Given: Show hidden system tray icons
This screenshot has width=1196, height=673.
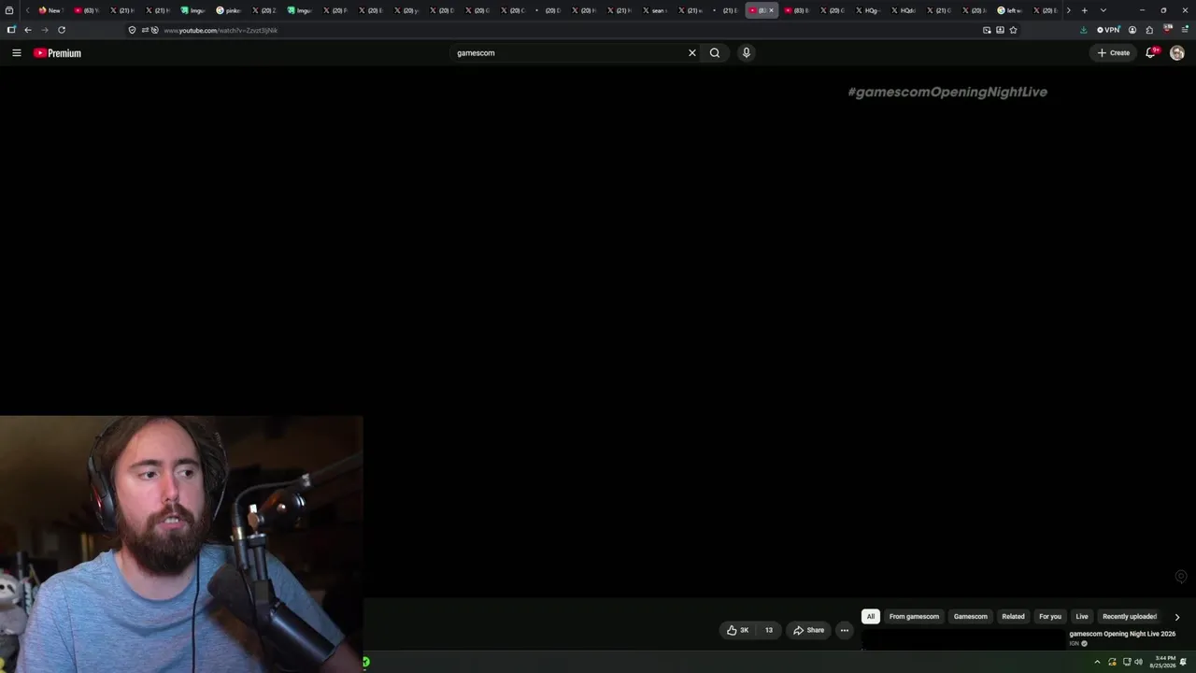Looking at the screenshot, I should [1097, 662].
